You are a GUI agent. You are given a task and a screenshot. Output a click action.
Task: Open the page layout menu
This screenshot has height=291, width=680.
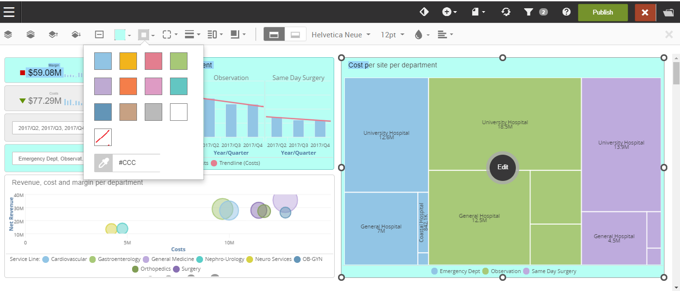pos(478,12)
